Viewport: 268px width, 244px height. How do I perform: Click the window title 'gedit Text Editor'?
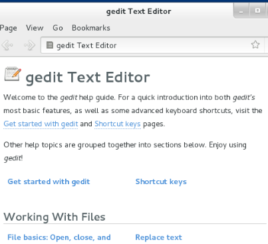coord(138,11)
